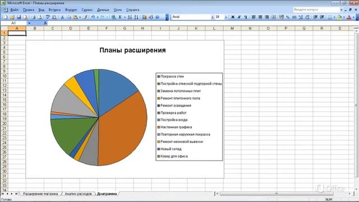
Task: Open fill color dropdown arrow
Action: (344, 17)
